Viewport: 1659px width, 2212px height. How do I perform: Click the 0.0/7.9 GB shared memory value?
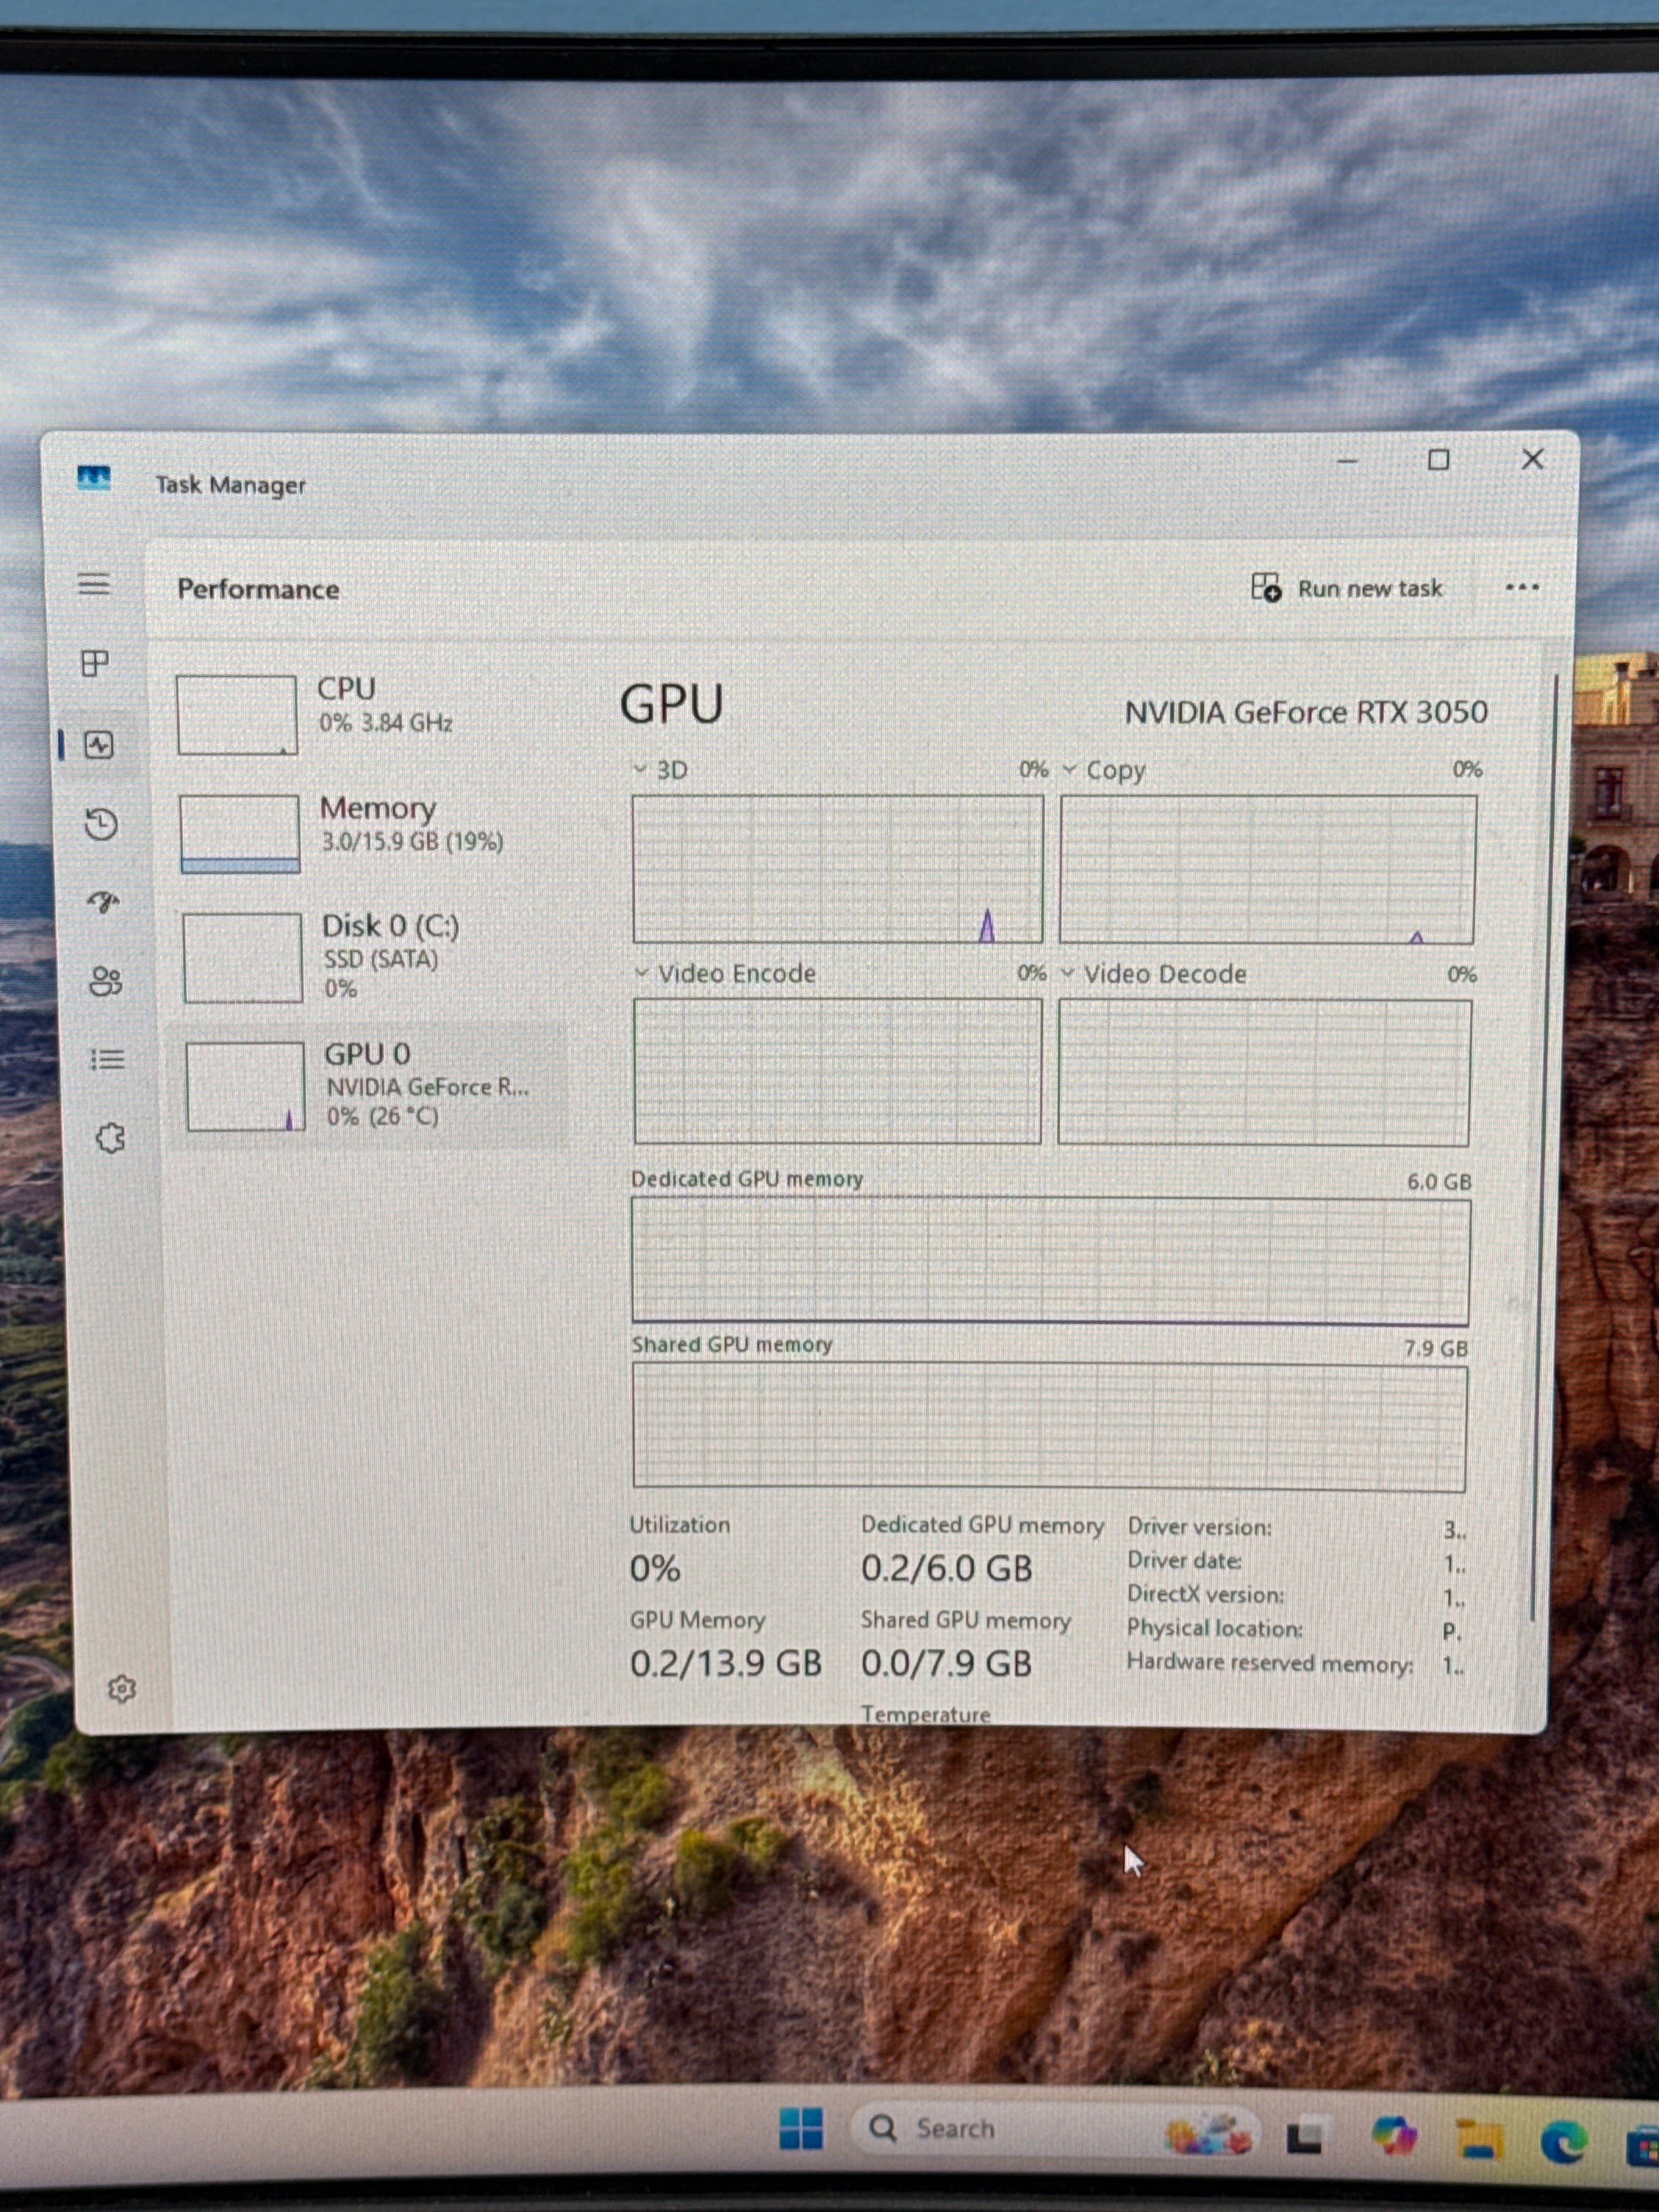(x=946, y=1663)
